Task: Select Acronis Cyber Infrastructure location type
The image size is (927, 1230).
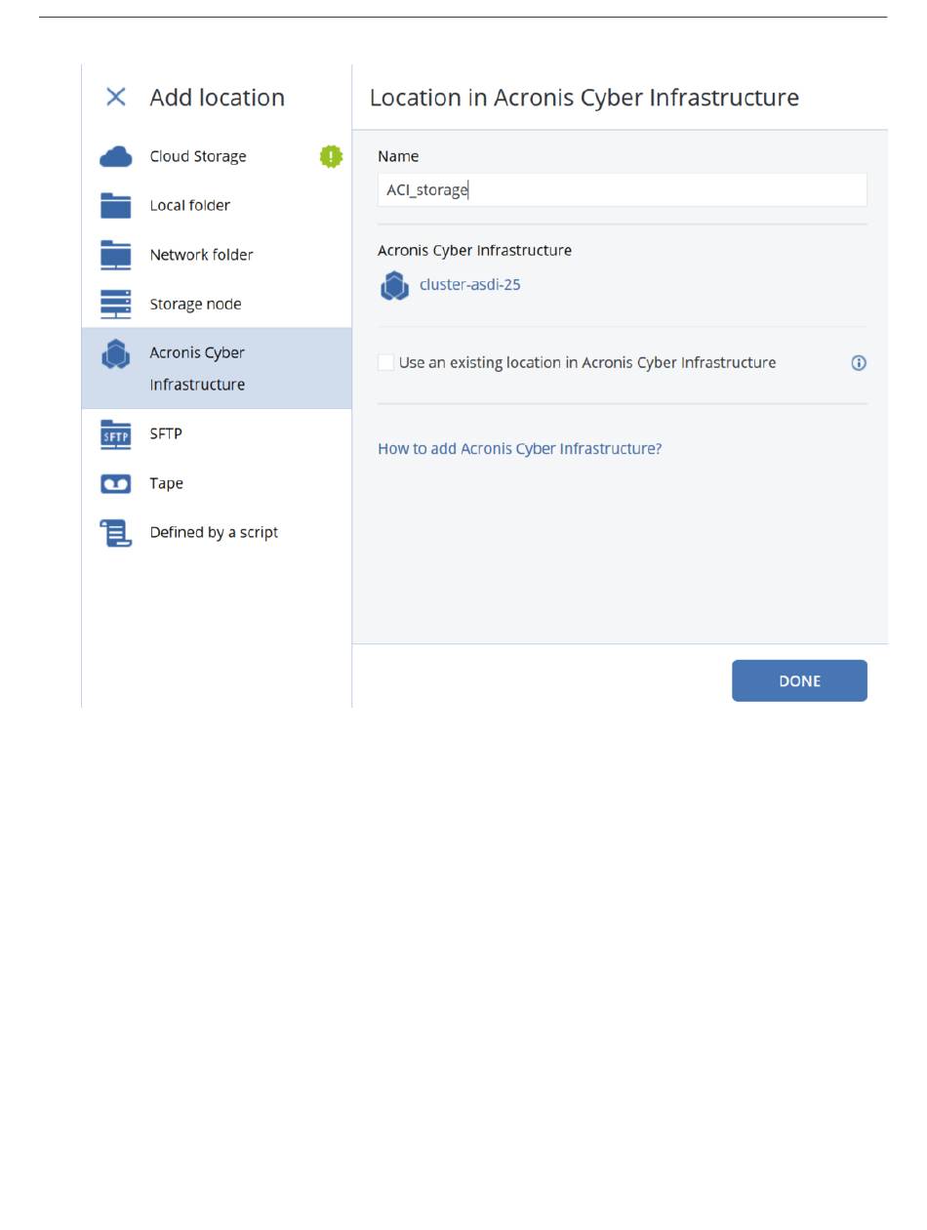Action: (x=217, y=368)
